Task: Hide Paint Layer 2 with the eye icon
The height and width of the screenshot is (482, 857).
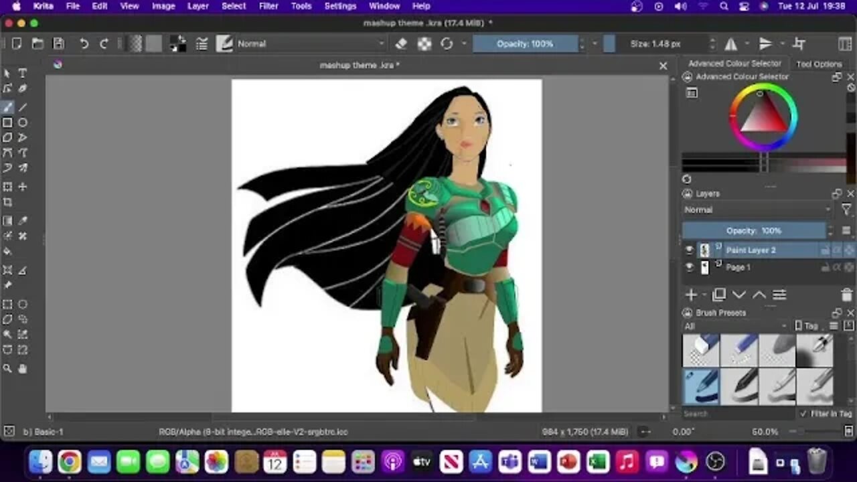Action: (x=689, y=250)
